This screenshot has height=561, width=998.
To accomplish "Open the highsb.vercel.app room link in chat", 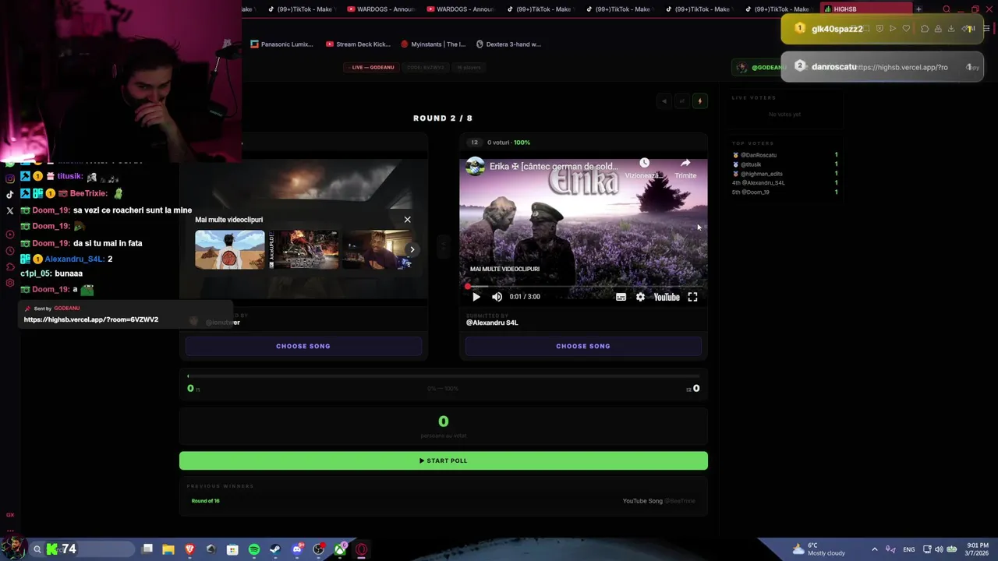I will (91, 319).
